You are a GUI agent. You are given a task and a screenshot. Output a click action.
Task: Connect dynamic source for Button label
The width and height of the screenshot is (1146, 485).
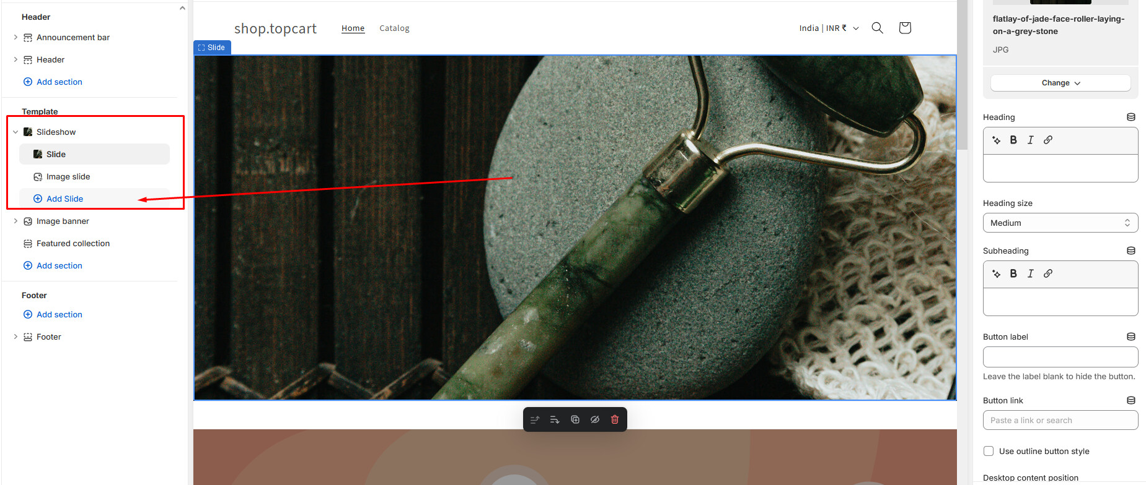pos(1131,337)
